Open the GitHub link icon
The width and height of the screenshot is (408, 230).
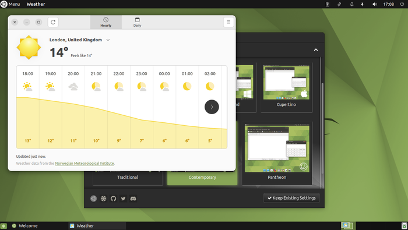click(113, 199)
